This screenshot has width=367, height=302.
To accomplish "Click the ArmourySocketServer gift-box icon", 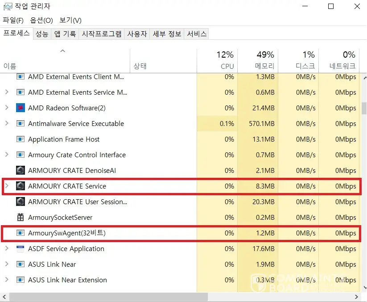I will tap(20, 218).
